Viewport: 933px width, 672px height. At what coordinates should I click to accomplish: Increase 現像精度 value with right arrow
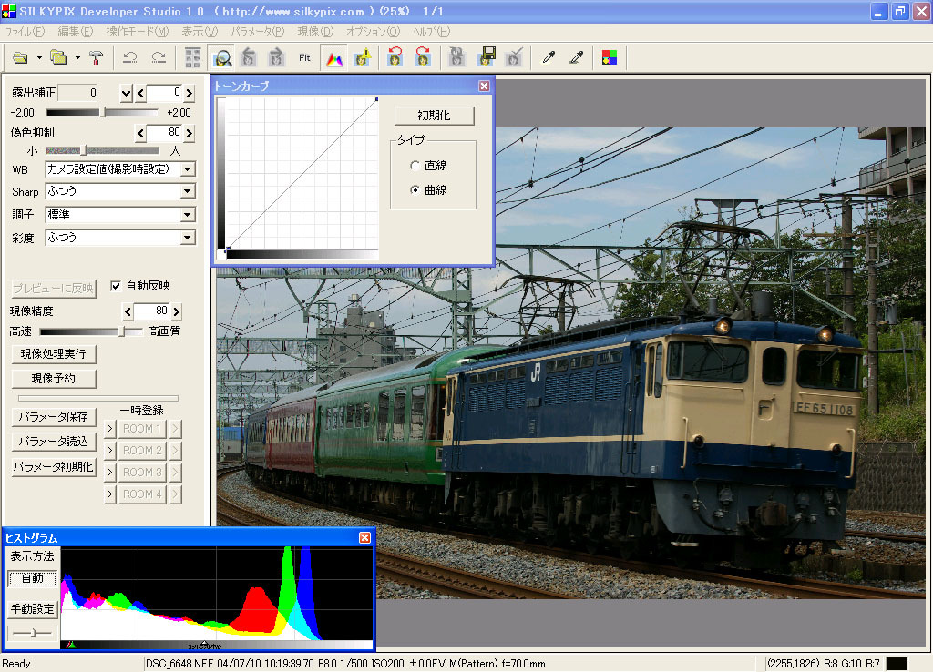tap(176, 311)
